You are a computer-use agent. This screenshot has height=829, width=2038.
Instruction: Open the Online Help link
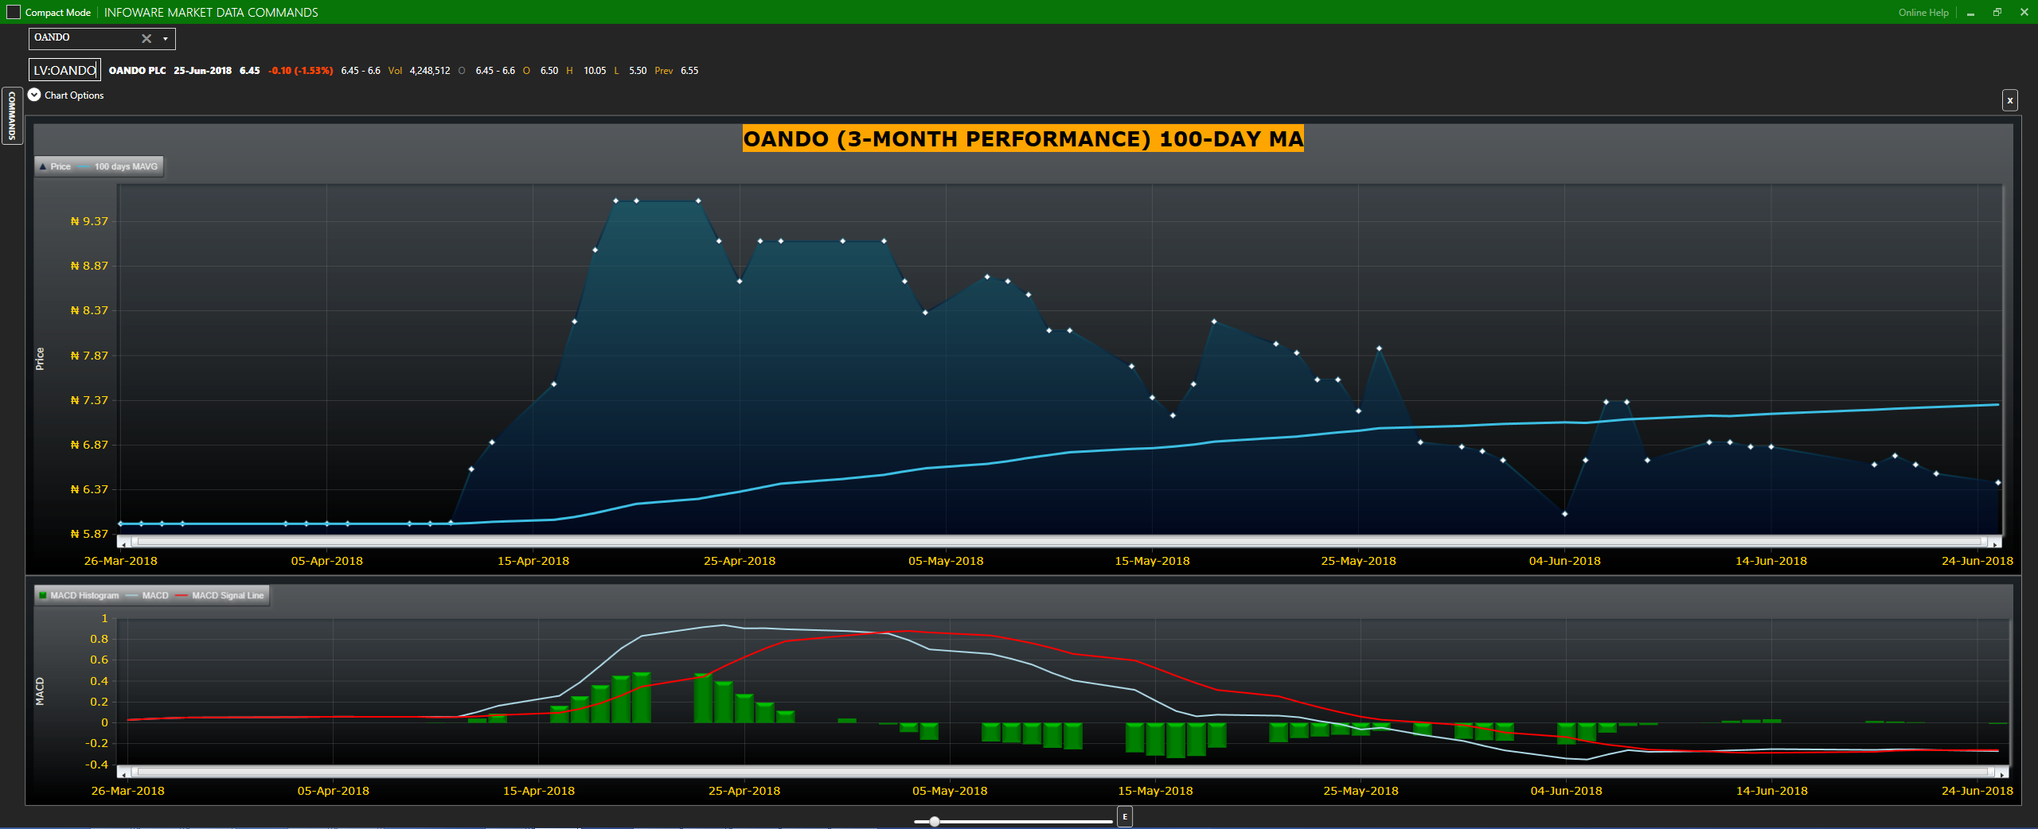(x=1923, y=12)
